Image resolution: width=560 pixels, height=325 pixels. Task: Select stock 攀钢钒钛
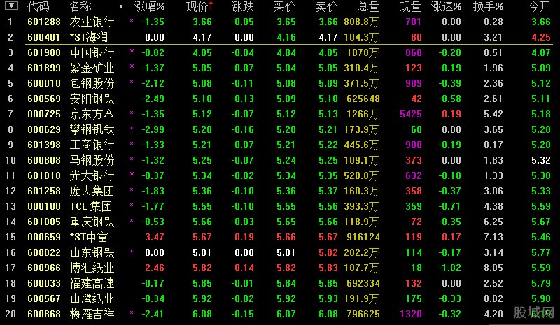[x=92, y=129]
